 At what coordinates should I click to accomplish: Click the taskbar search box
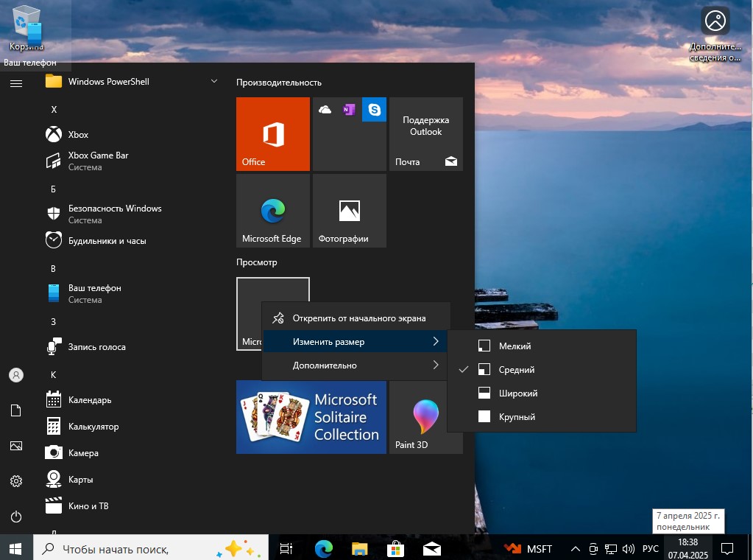(150, 548)
